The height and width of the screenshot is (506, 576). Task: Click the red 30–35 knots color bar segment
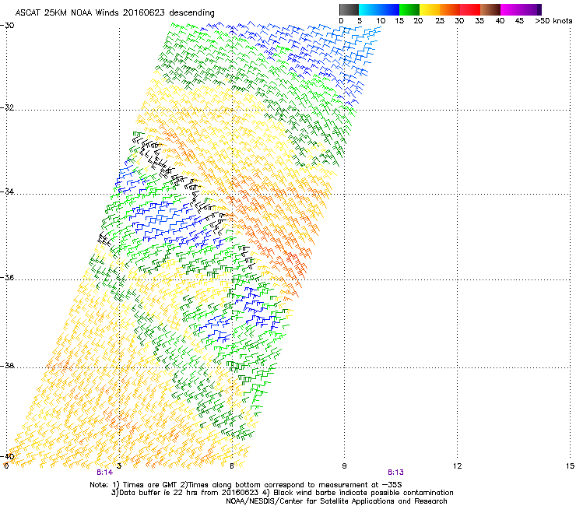coord(470,9)
